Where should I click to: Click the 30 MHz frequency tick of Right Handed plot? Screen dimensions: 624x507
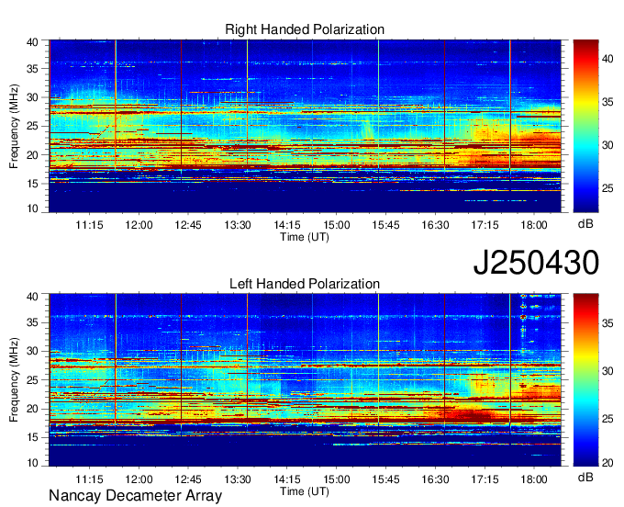tap(33, 97)
